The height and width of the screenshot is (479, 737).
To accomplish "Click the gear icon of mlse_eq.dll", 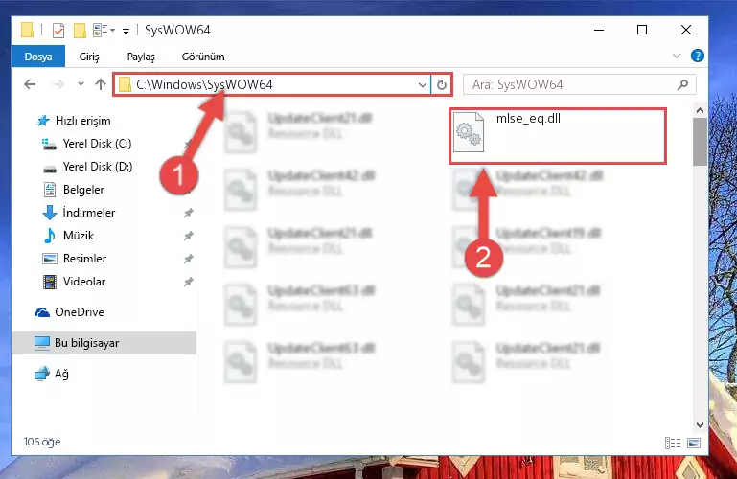I will (x=469, y=133).
